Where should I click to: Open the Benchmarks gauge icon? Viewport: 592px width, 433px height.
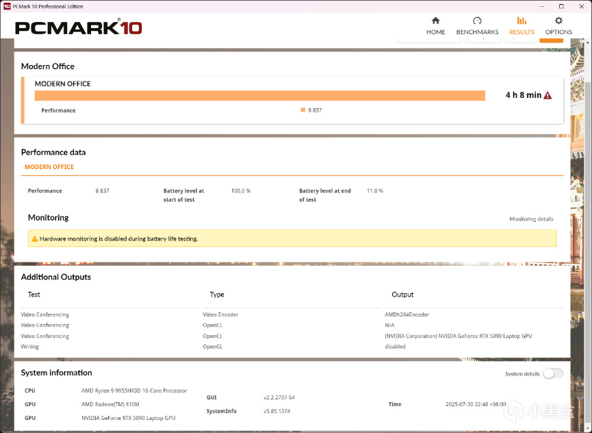477,21
